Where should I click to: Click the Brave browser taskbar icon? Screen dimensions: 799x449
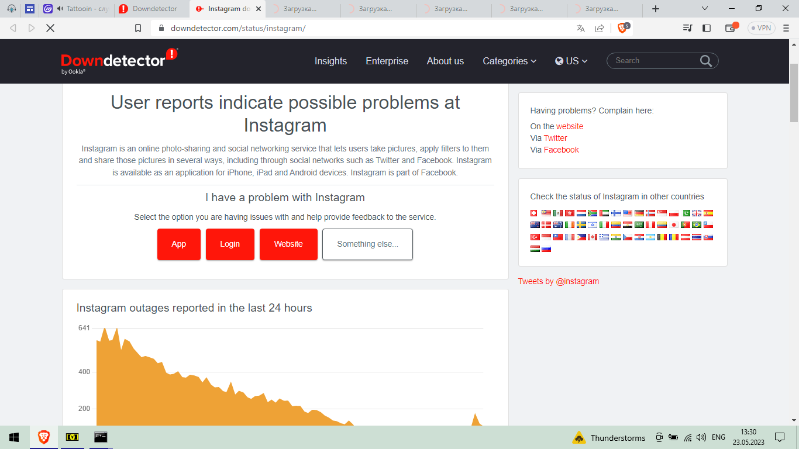pos(44,437)
